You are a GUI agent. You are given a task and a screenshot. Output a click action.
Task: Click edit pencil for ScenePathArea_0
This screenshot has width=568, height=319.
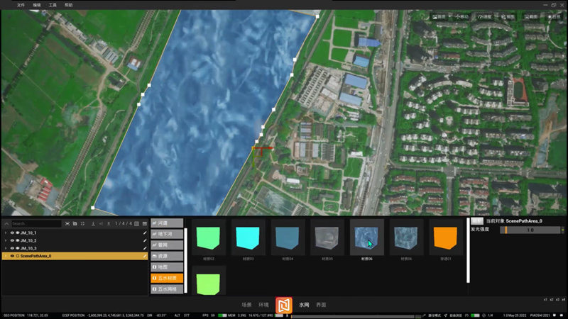tap(145, 256)
